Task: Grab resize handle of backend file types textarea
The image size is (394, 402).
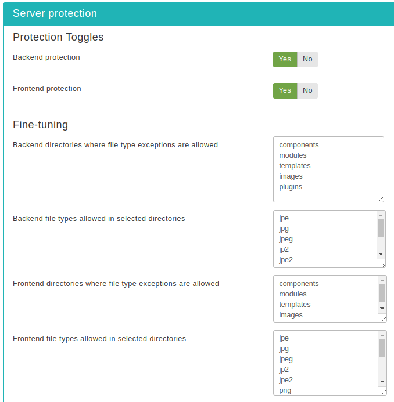Action: 382,265
